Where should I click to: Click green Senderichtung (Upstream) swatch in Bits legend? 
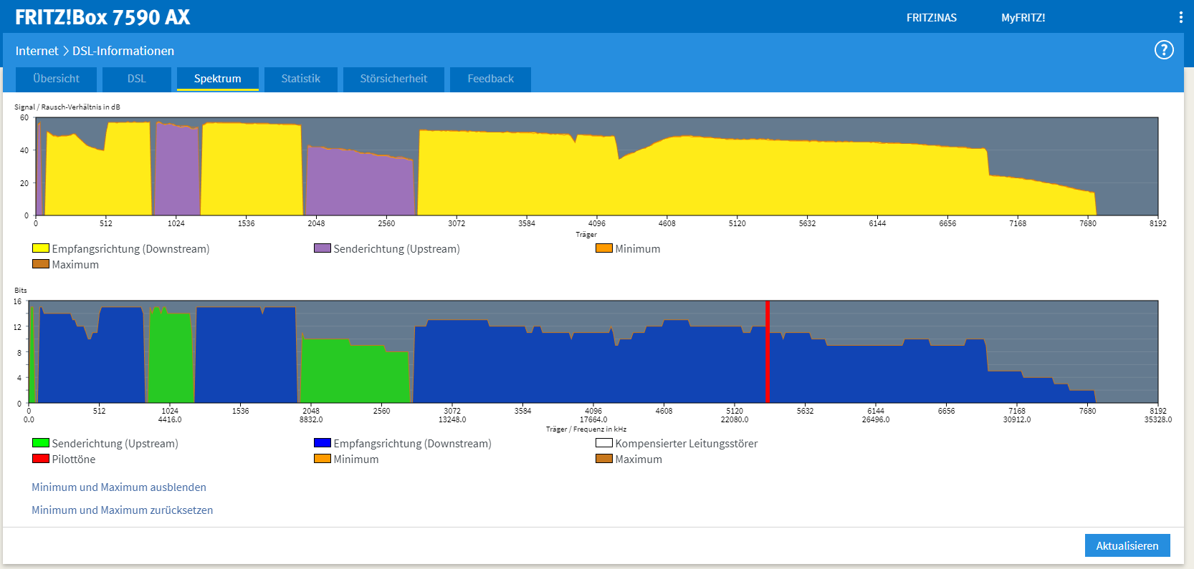(40, 443)
